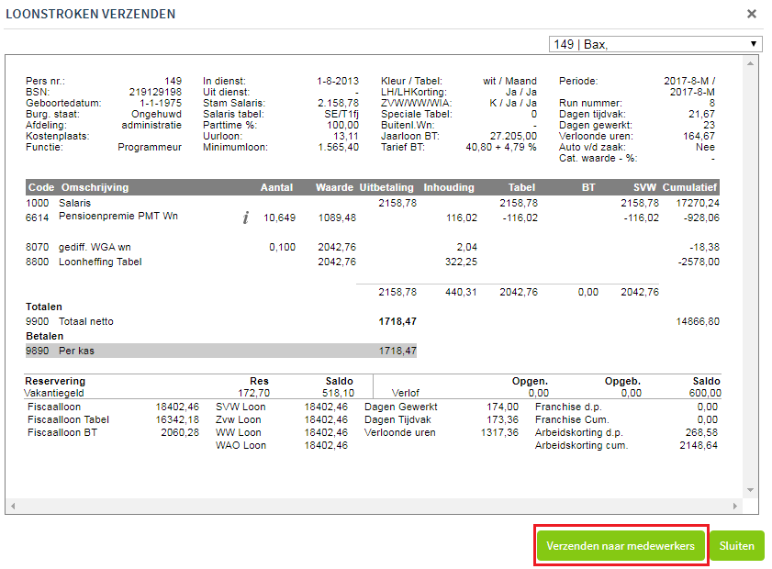Click the Inhouding column header
The width and height of the screenshot is (772, 569).
pyautogui.click(x=449, y=187)
